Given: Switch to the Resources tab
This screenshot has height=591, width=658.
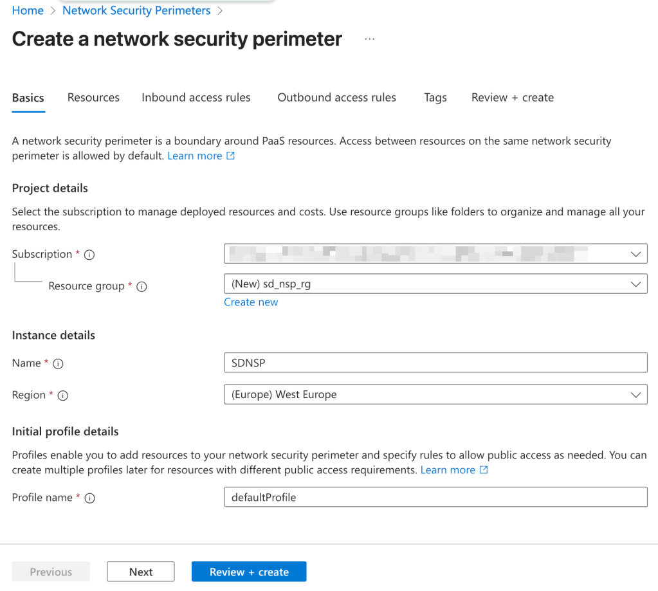Looking at the screenshot, I should pyautogui.click(x=93, y=98).
